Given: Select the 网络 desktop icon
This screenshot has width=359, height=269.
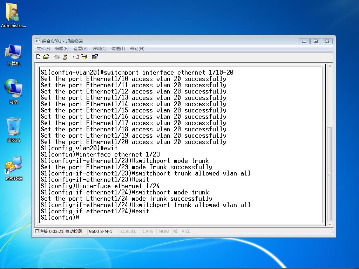Looking at the screenshot, I should point(14,91).
